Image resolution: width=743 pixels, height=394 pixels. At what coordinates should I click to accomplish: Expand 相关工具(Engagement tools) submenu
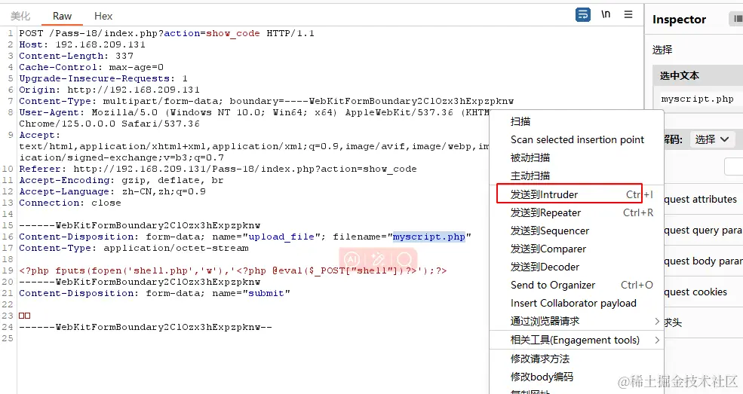point(577,340)
